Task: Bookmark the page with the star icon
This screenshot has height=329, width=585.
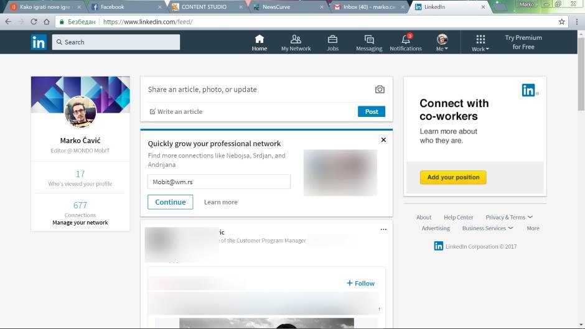Action: [561, 22]
